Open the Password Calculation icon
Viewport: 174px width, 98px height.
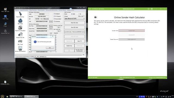(20, 28)
